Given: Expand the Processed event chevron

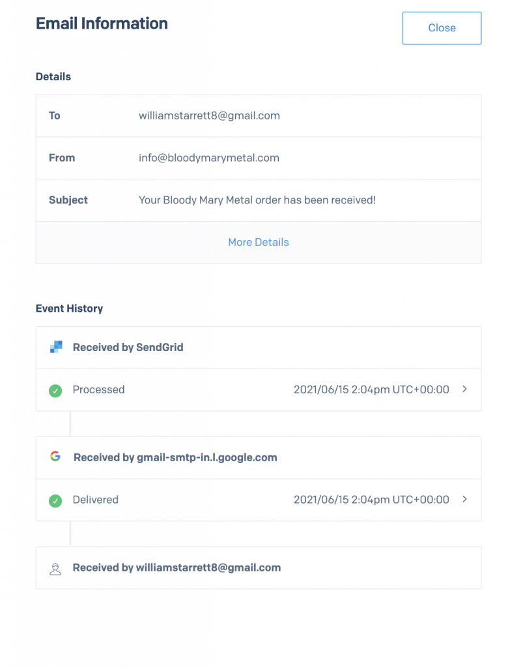Looking at the screenshot, I should (464, 389).
